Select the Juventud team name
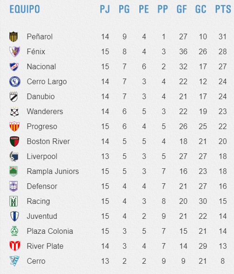 click(42, 216)
